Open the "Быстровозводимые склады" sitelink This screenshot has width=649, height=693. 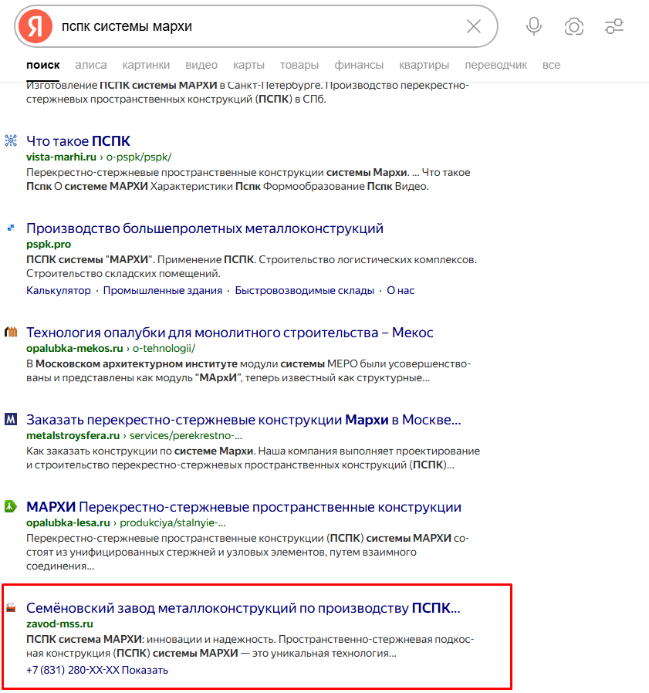(x=305, y=290)
